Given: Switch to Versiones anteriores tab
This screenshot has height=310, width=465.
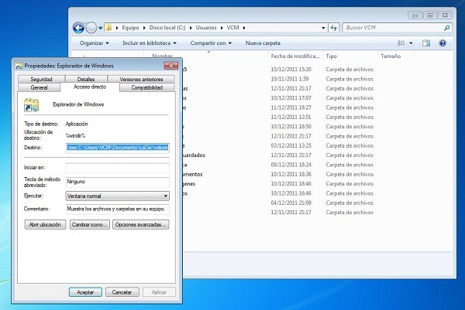Looking at the screenshot, I should (141, 79).
